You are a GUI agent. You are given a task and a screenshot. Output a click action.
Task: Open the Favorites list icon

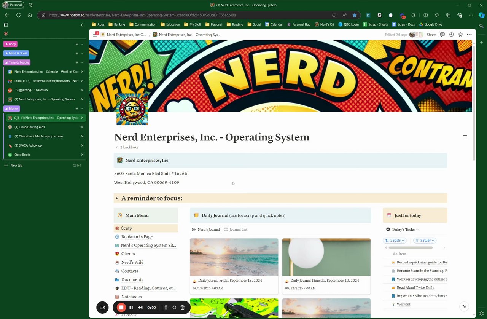click(x=437, y=15)
